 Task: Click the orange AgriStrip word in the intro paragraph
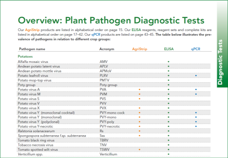coord(32,30)
